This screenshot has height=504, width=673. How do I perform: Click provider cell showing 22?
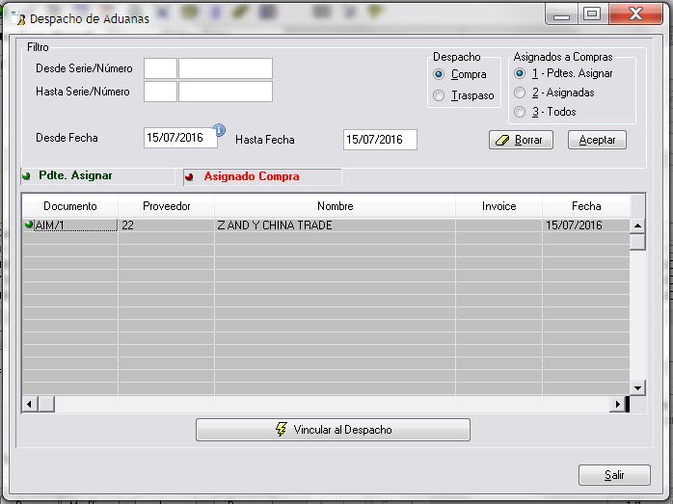167,225
